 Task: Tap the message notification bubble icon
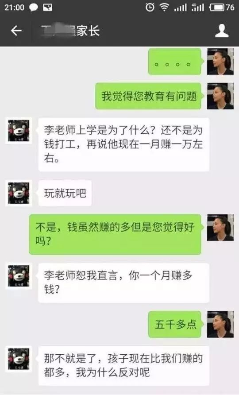tap(34, 7)
